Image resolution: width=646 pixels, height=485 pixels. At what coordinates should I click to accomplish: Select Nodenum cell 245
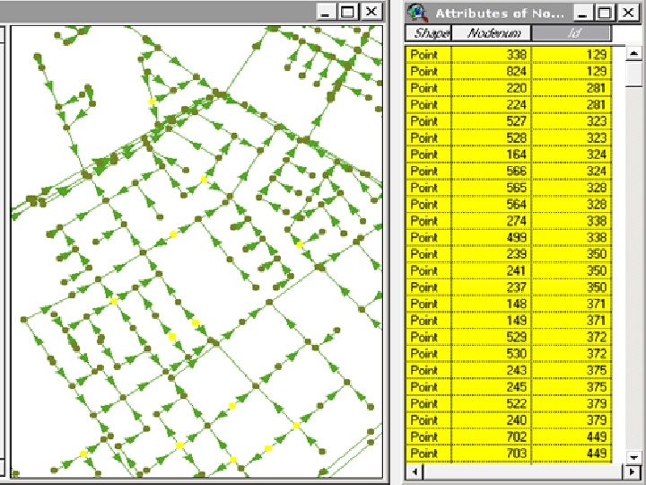pyautogui.click(x=492, y=387)
